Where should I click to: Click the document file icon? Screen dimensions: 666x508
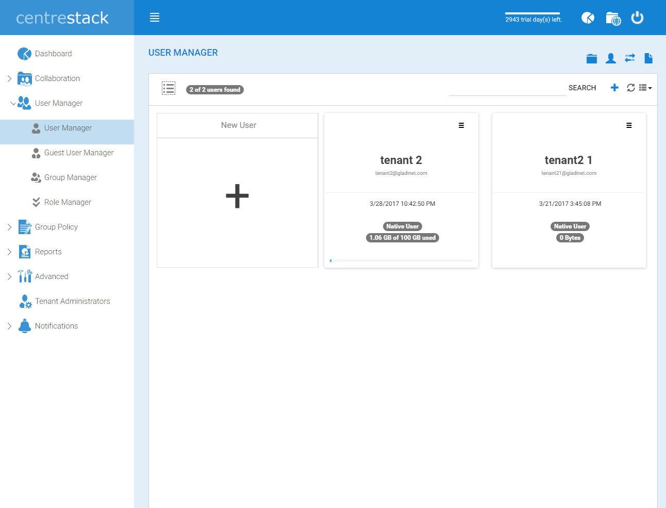648,58
